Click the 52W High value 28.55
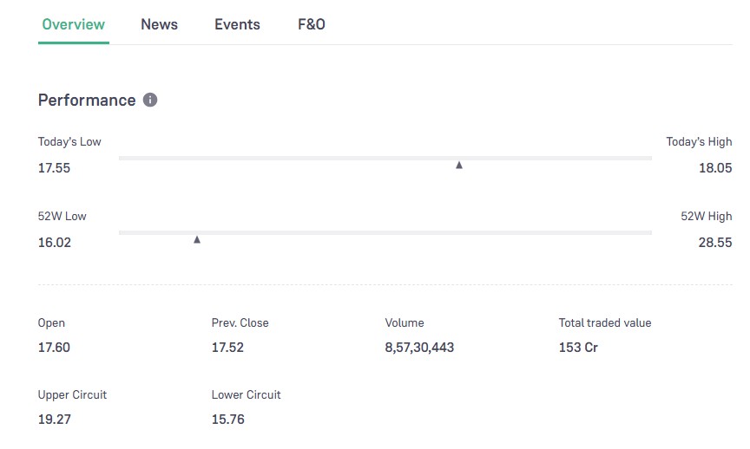This screenshot has width=750, height=449. point(715,243)
